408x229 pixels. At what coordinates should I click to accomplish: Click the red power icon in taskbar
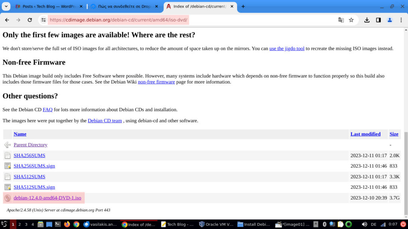point(403,224)
